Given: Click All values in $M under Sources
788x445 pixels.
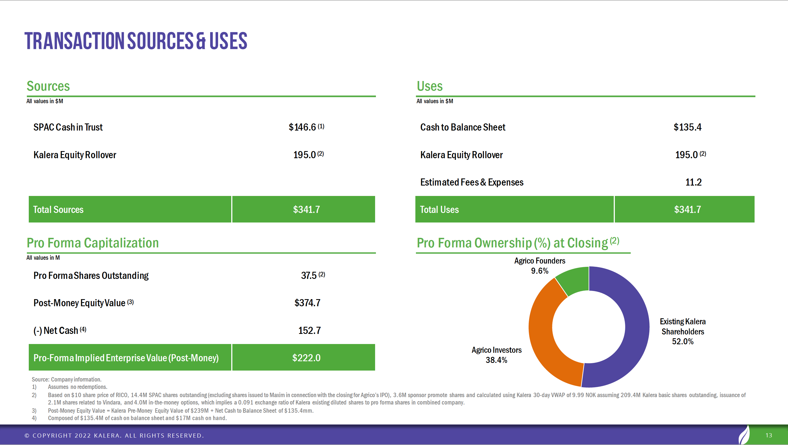Looking at the screenshot, I should coord(45,101).
